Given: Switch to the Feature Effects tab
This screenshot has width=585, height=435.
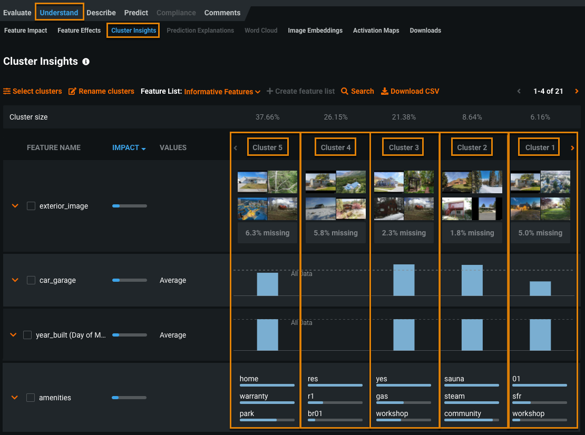Looking at the screenshot, I should click(79, 31).
